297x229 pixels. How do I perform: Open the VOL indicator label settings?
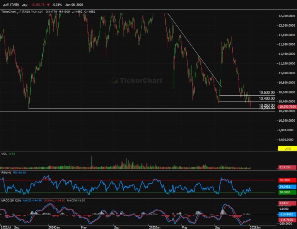click(4, 154)
